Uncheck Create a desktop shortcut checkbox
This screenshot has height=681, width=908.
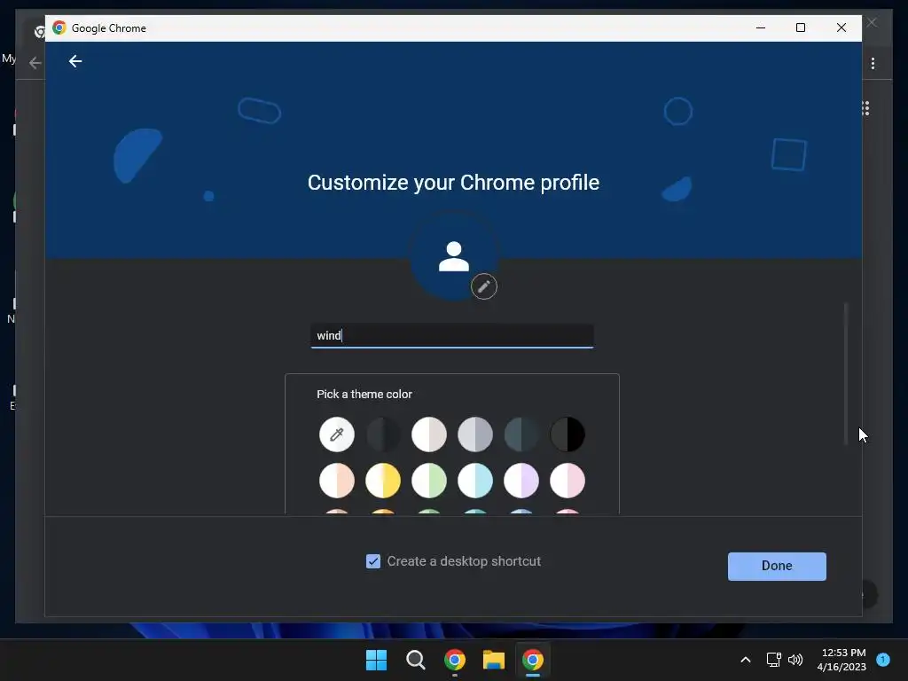pos(373,561)
